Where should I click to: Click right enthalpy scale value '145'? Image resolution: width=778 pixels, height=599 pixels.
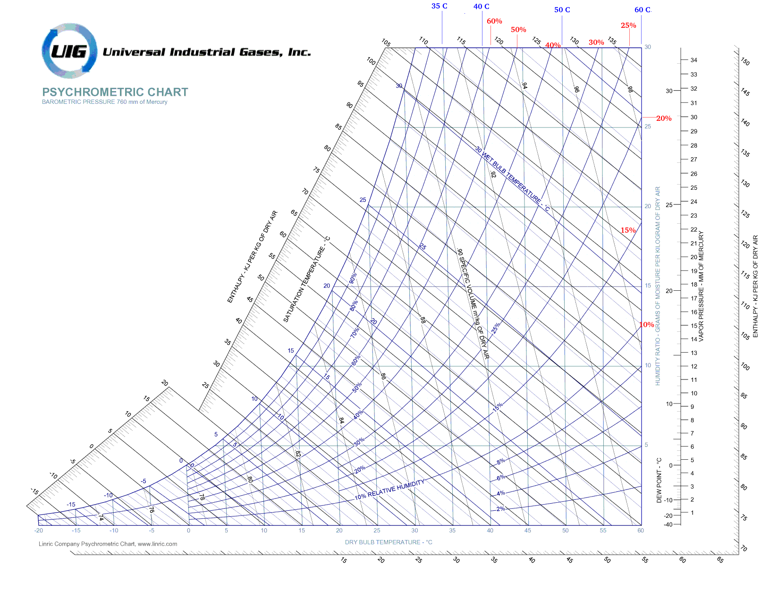tap(745, 92)
